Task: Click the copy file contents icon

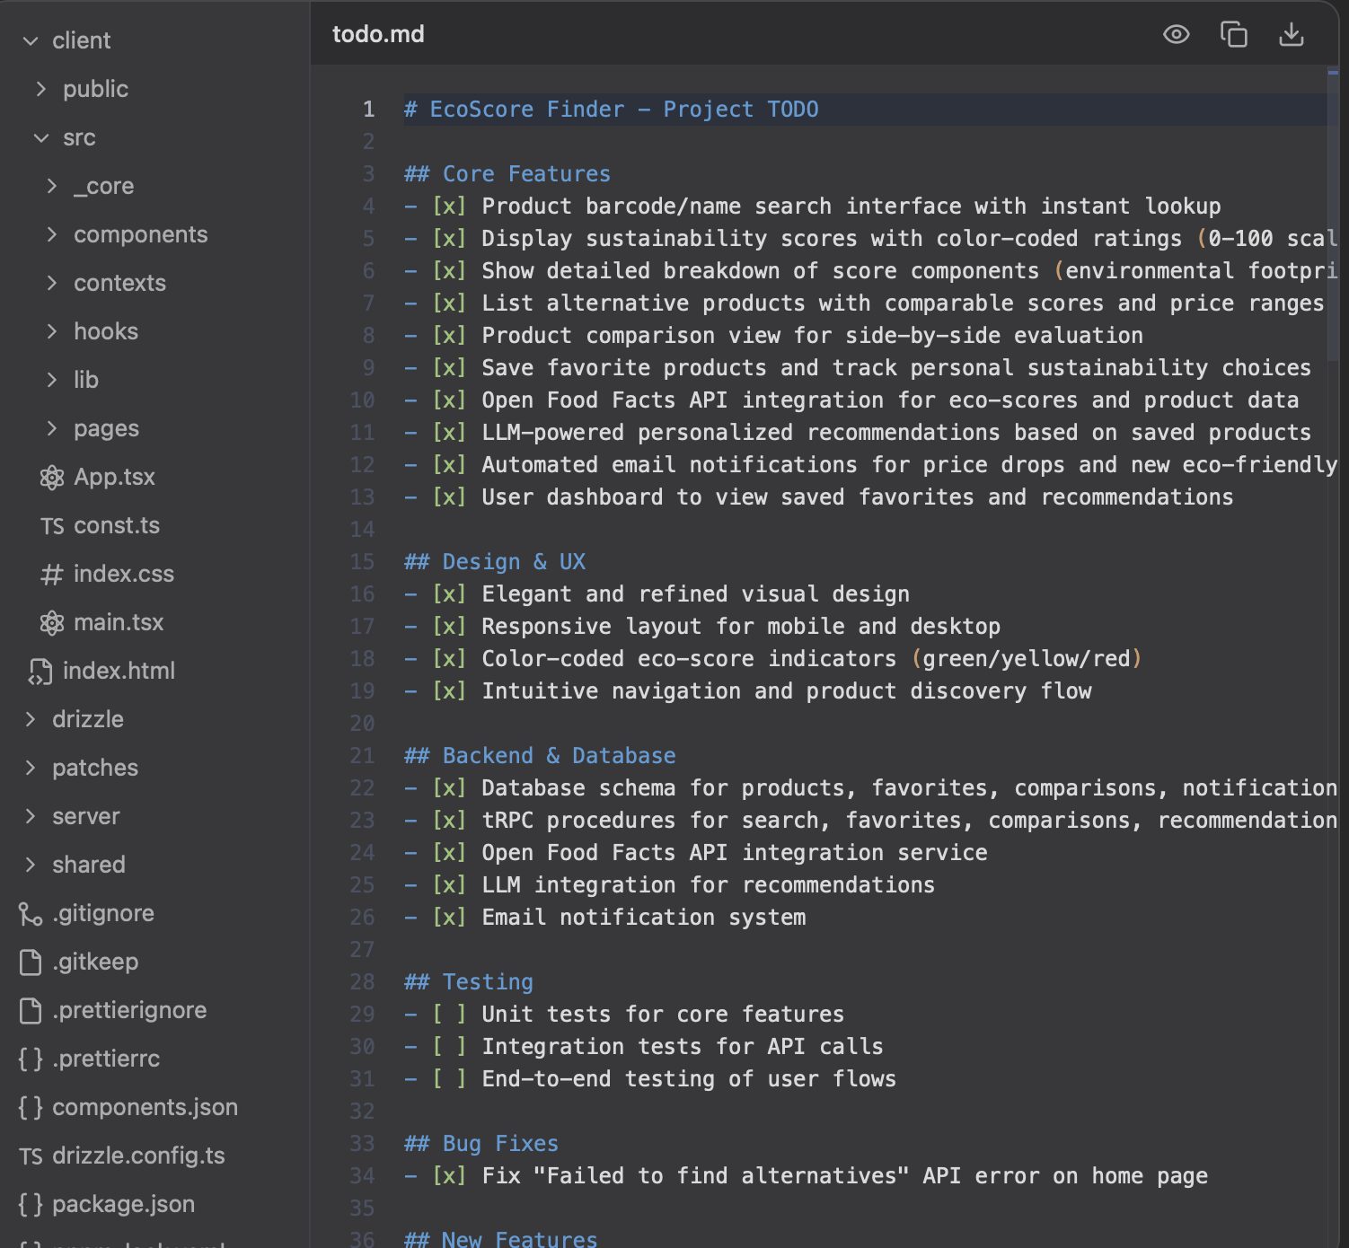Action: [1233, 35]
